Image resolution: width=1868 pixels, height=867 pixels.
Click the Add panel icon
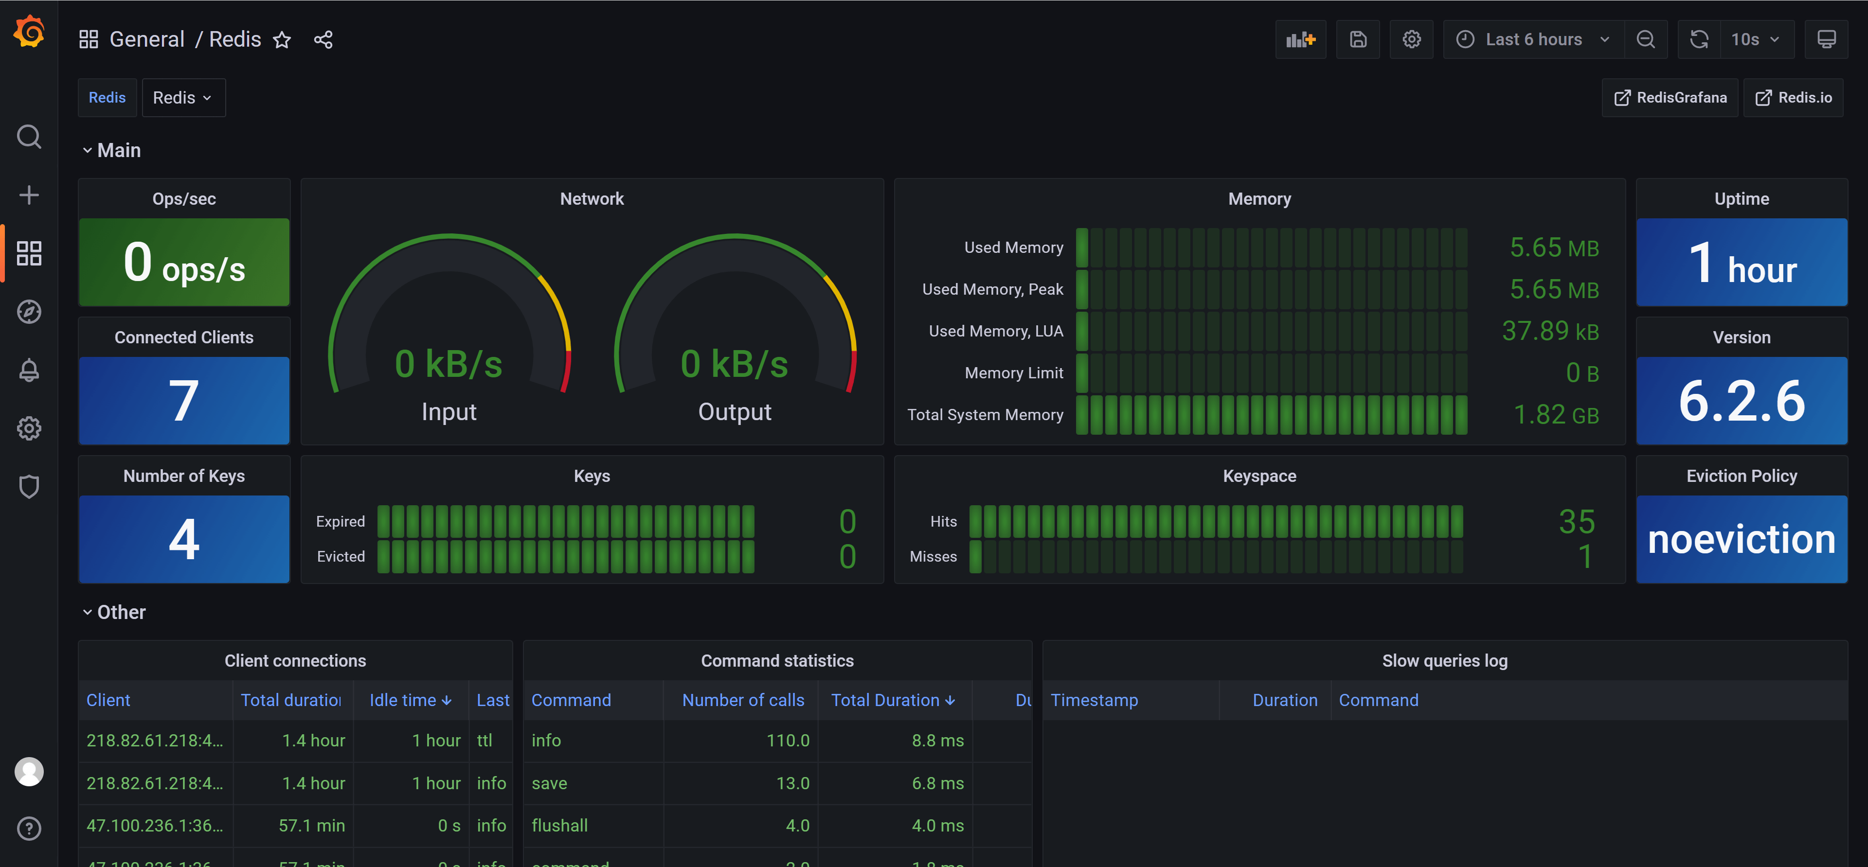point(1300,39)
